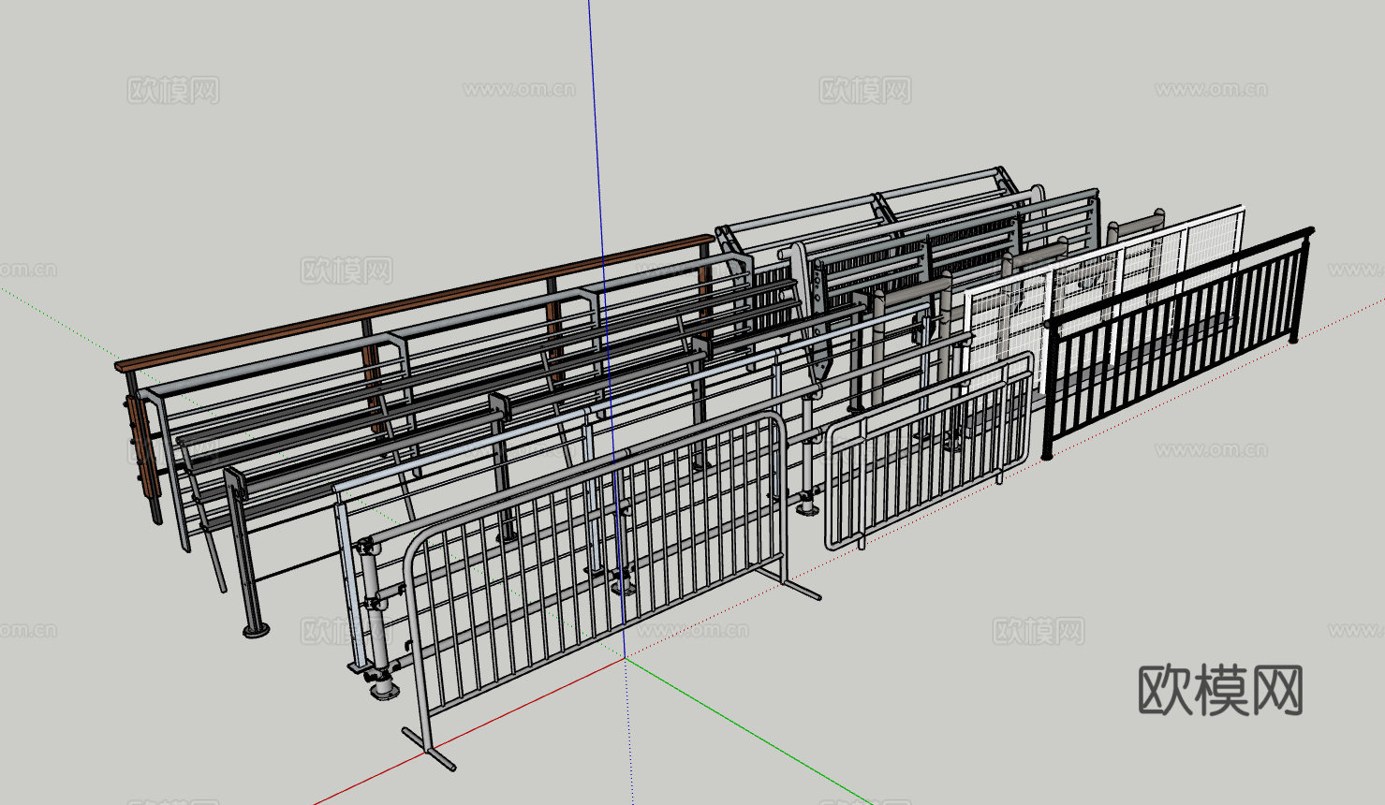
Task: Select the pipe clamp fitting on galvanized post
Action: coord(370,546)
